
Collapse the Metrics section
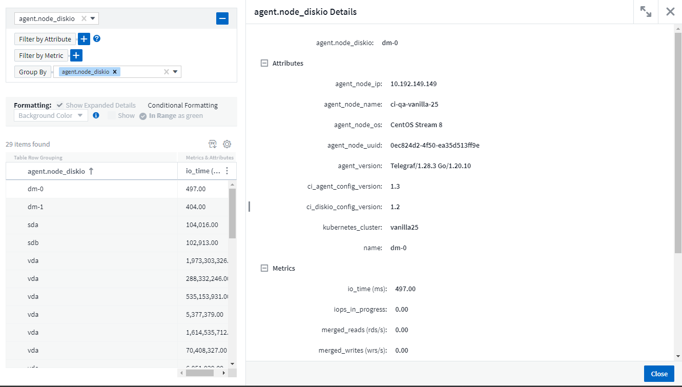[x=264, y=269]
